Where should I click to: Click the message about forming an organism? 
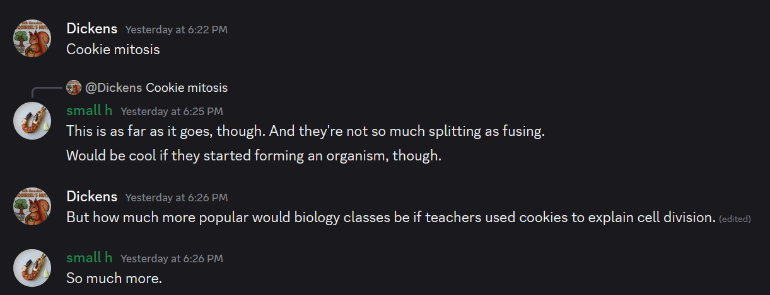(x=254, y=155)
